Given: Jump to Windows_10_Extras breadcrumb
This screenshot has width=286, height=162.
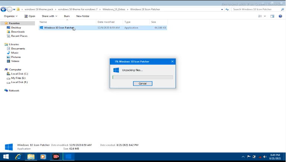Looking at the screenshot, I should click(x=114, y=9).
